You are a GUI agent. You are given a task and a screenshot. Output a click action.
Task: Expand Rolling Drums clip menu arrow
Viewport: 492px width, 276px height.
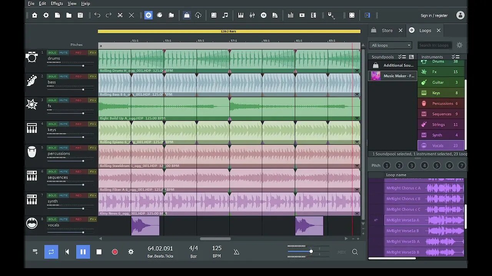[x=357, y=71]
